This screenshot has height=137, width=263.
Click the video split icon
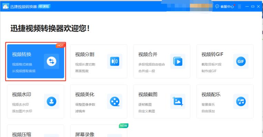115,61
